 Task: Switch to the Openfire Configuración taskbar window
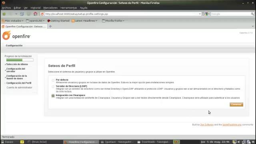[81, 142]
